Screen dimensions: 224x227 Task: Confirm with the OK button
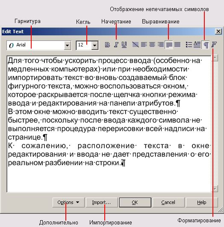[x=135, y=202]
